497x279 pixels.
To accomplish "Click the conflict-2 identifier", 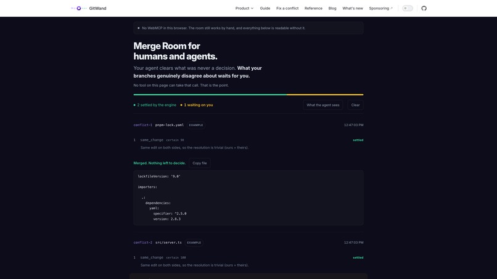I will pyautogui.click(x=142, y=243).
